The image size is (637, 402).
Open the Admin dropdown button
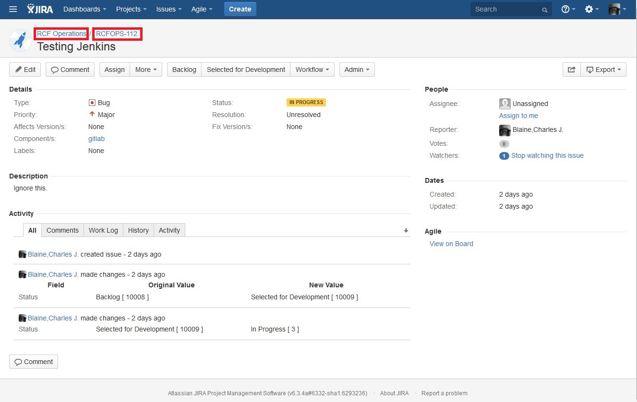357,70
